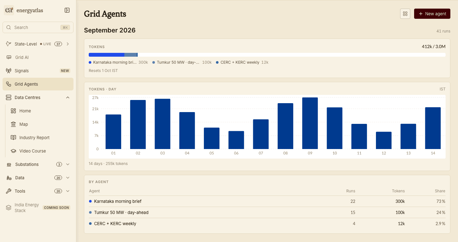This screenshot has height=242, width=458.
Task: Click the Industry Report book icon
Action: coord(13,138)
